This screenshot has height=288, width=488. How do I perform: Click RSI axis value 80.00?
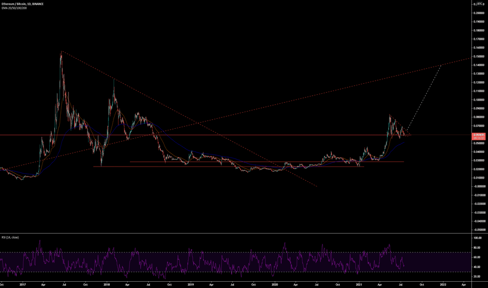pyautogui.click(x=477, y=248)
